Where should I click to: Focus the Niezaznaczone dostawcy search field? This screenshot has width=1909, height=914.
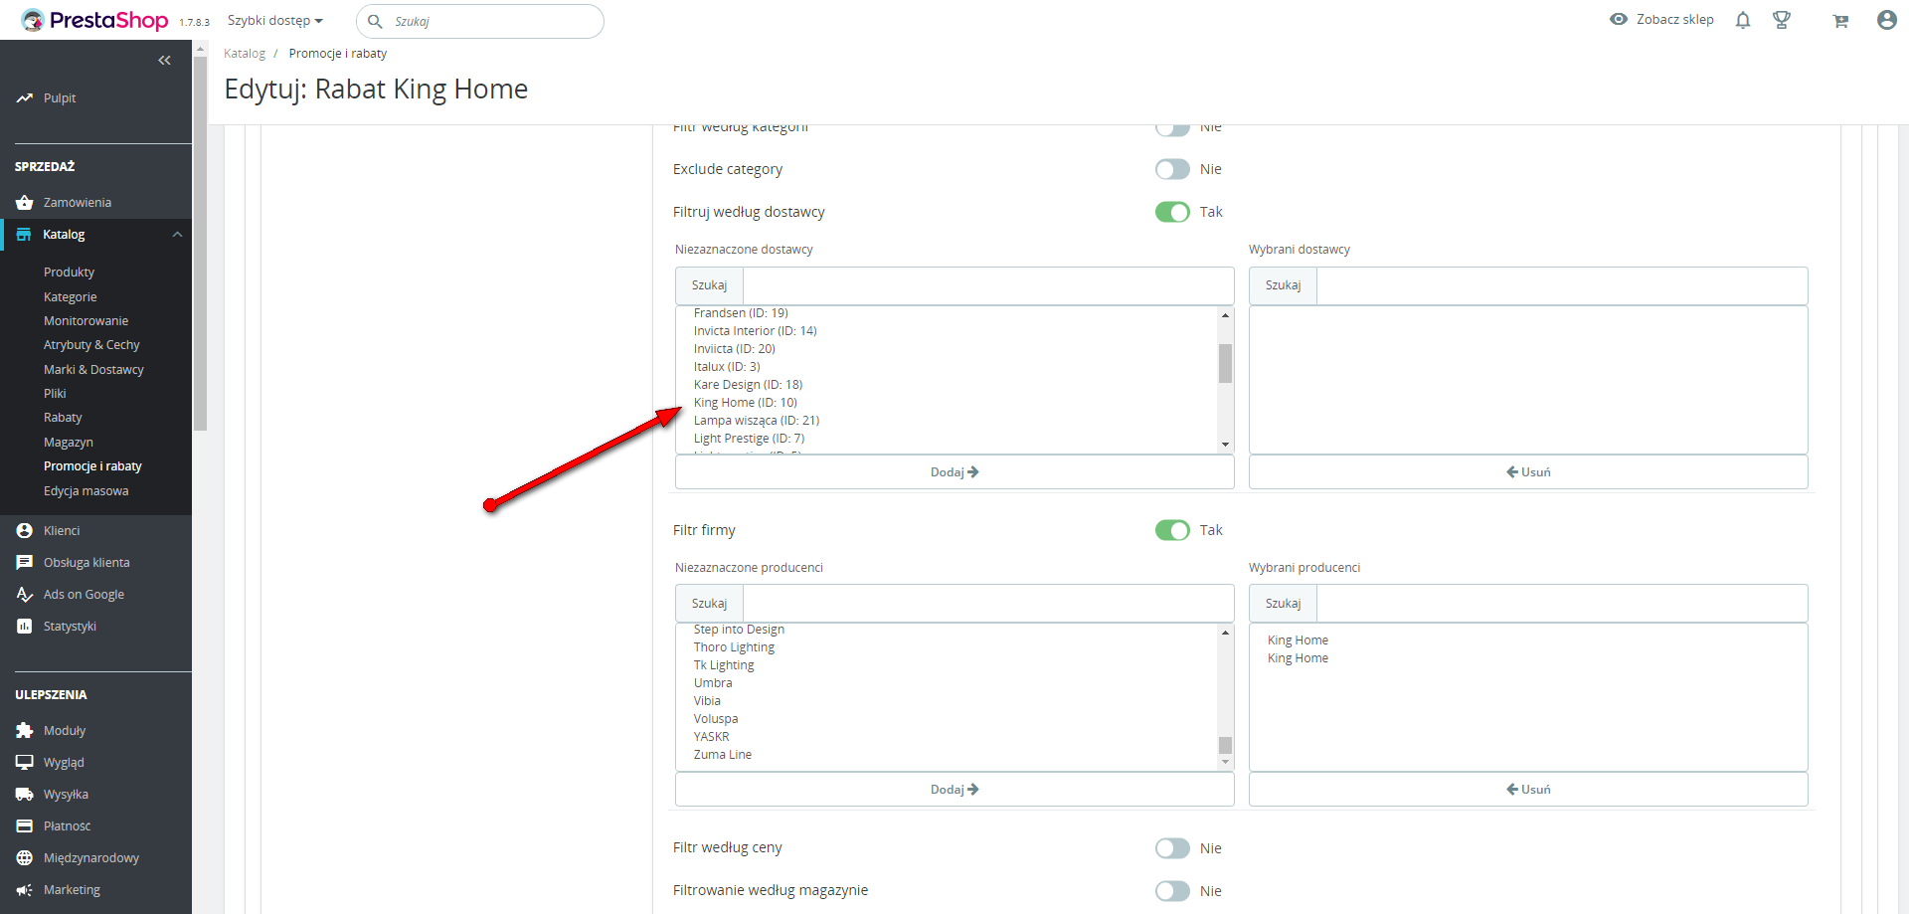coord(988,285)
